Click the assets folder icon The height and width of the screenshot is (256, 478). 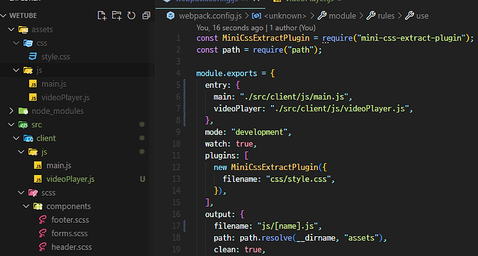pos(23,29)
